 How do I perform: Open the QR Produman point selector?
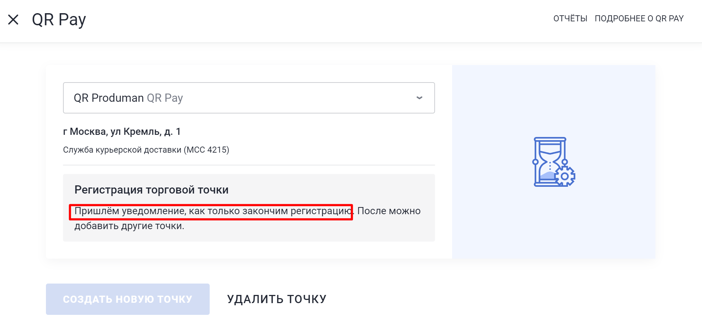pos(249,98)
